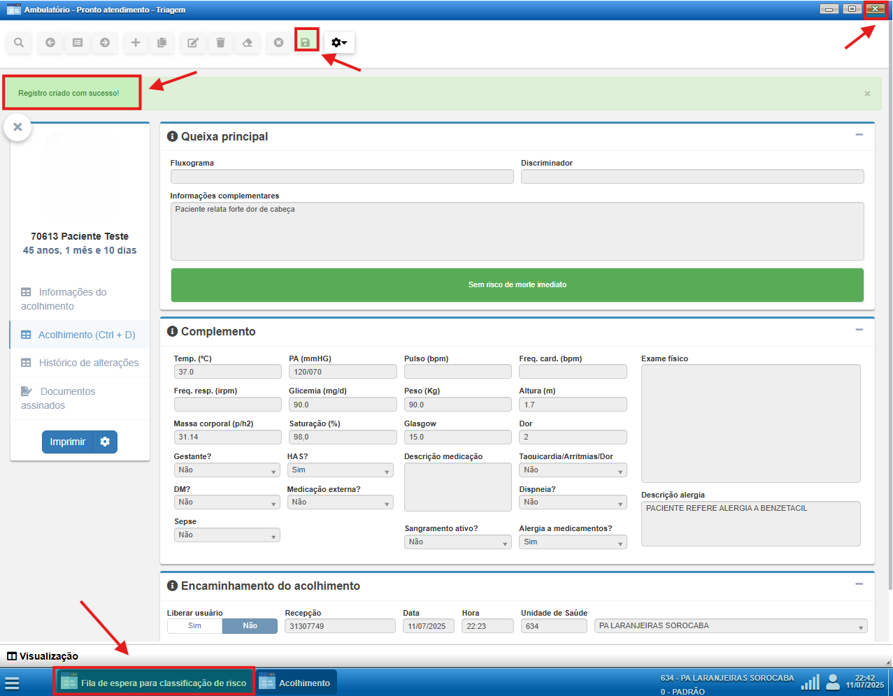Set Liberar usuário to Não

click(x=250, y=626)
